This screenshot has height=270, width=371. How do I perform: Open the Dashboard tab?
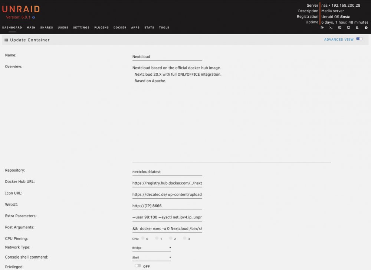click(x=12, y=27)
